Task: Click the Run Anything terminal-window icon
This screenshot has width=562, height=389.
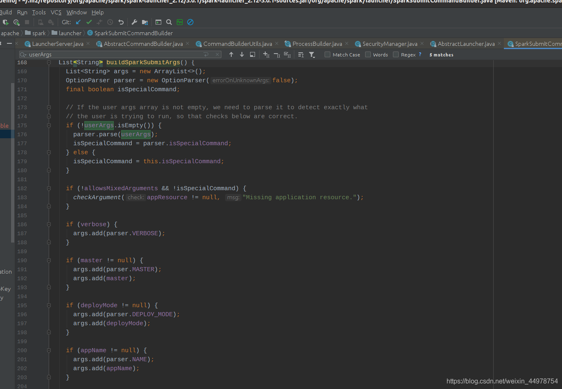Action: click(x=158, y=22)
